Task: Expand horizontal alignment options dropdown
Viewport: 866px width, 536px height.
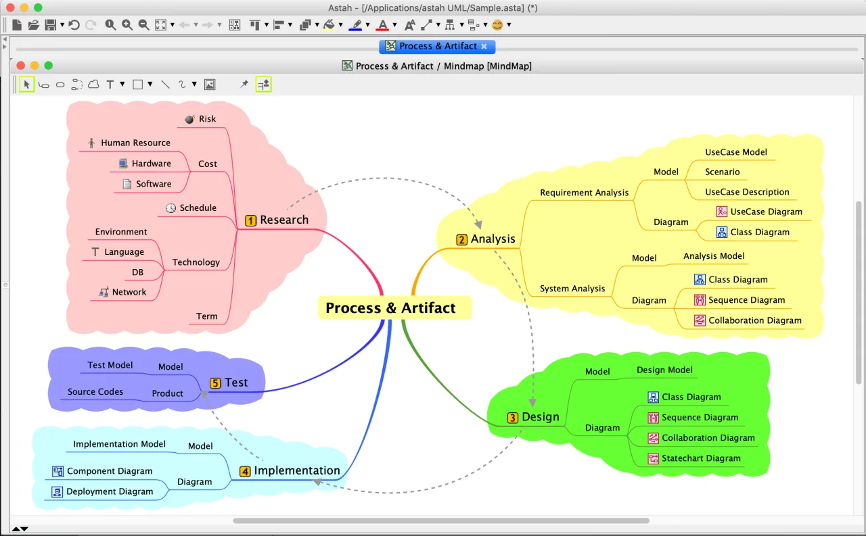Action: [x=290, y=26]
